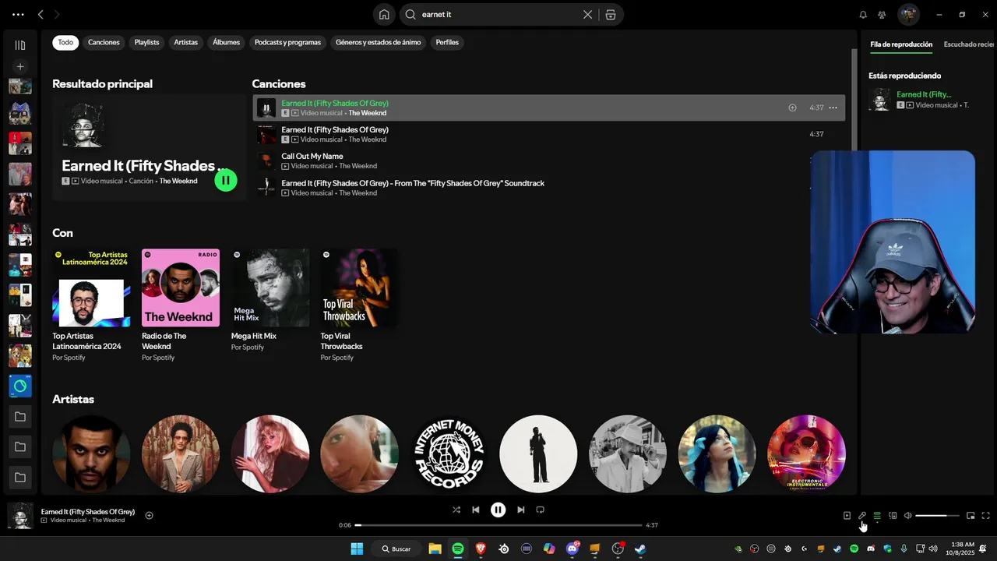Image resolution: width=997 pixels, height=561 pixels.
Task: Open the miniplayer icon
Action: point(971,515)
